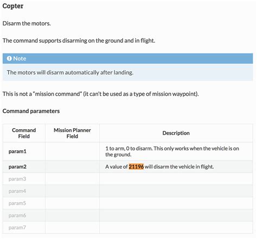
Task: Click the Mission Planner Field column header
Action: click(72, 133)
